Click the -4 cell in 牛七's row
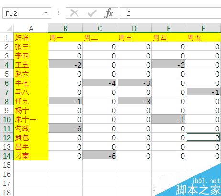 coord(99,83)
